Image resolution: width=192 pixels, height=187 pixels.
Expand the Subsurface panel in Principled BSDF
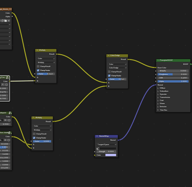click(158, 91)
